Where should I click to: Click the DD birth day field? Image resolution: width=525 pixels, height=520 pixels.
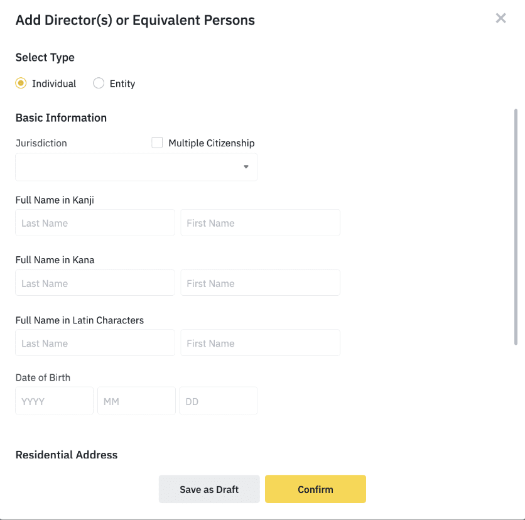pos(219,401)
